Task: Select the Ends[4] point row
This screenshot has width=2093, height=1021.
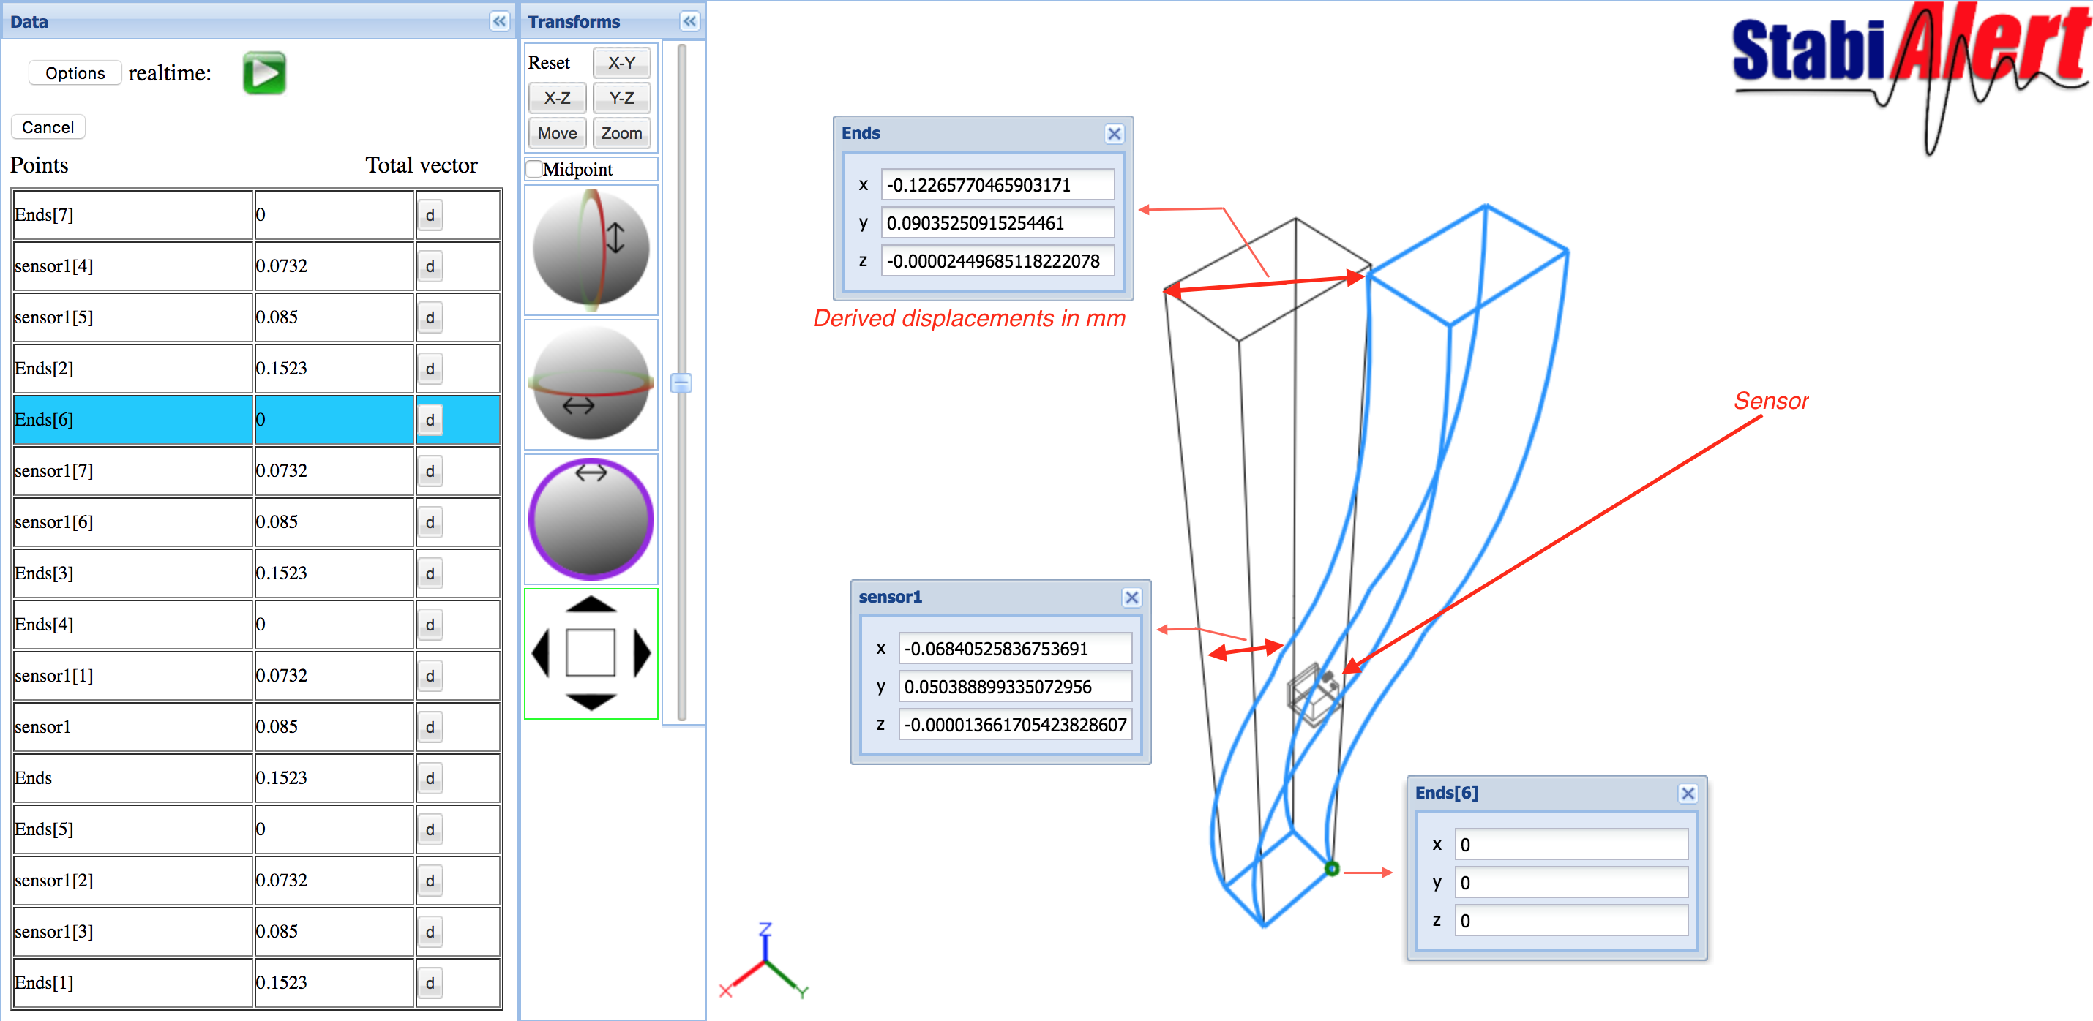Action: pyautogui.click(x=257, y=625)
